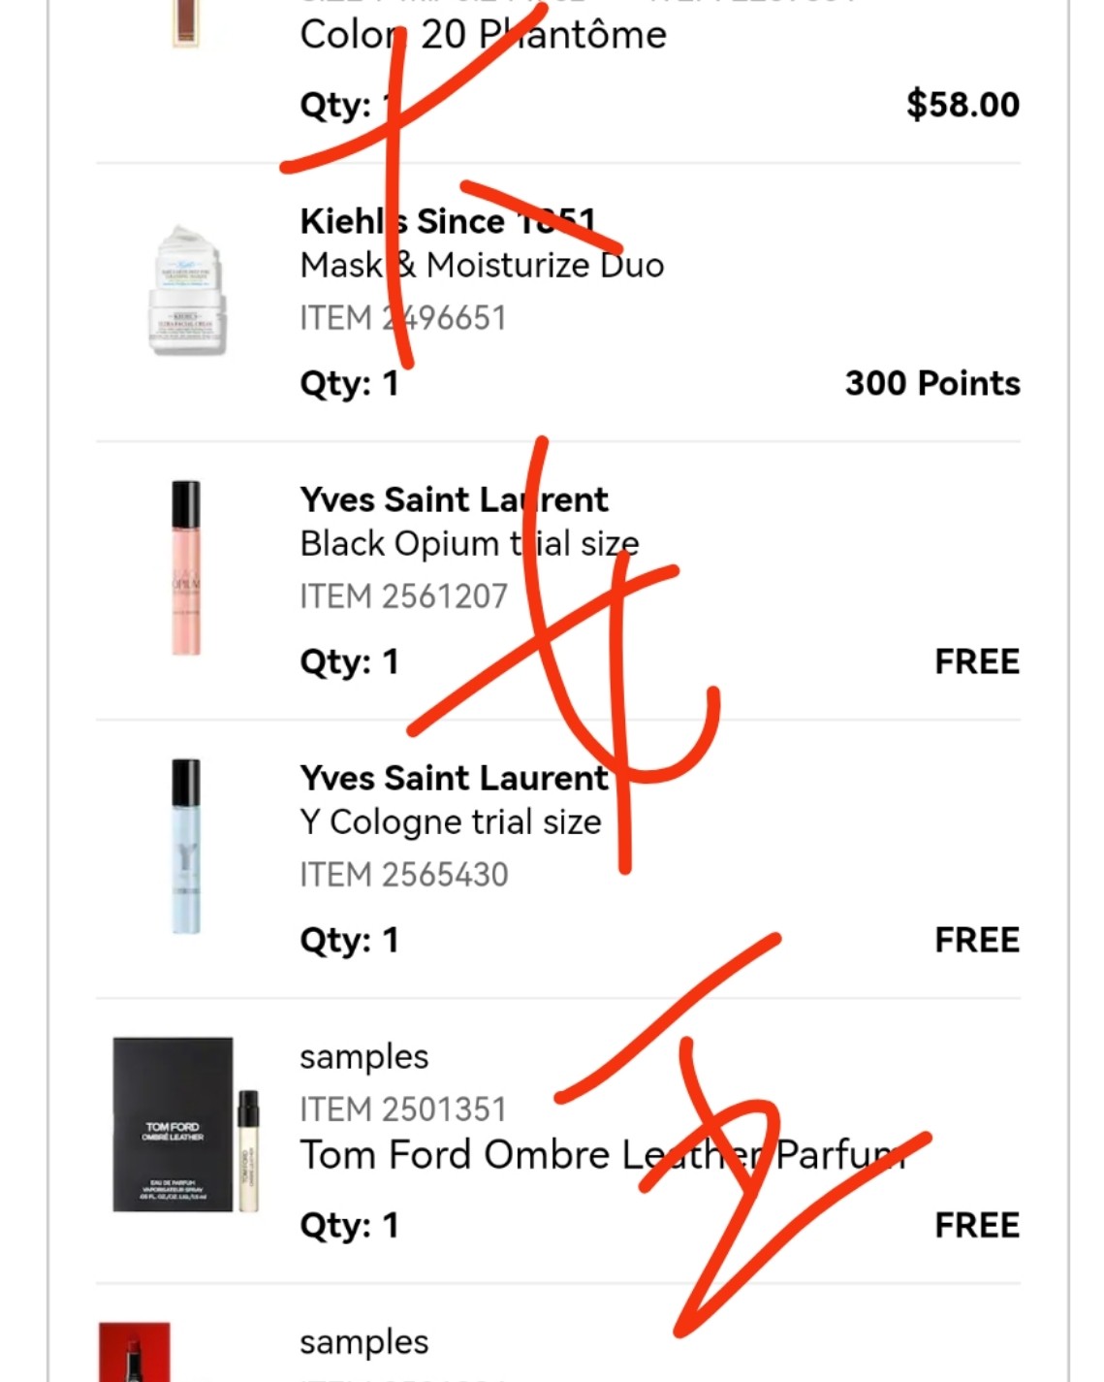Tap FREE price on the Tom Ford row
The height and width of the screenshot is (1382, 1104).
[x=976, y=1225]
